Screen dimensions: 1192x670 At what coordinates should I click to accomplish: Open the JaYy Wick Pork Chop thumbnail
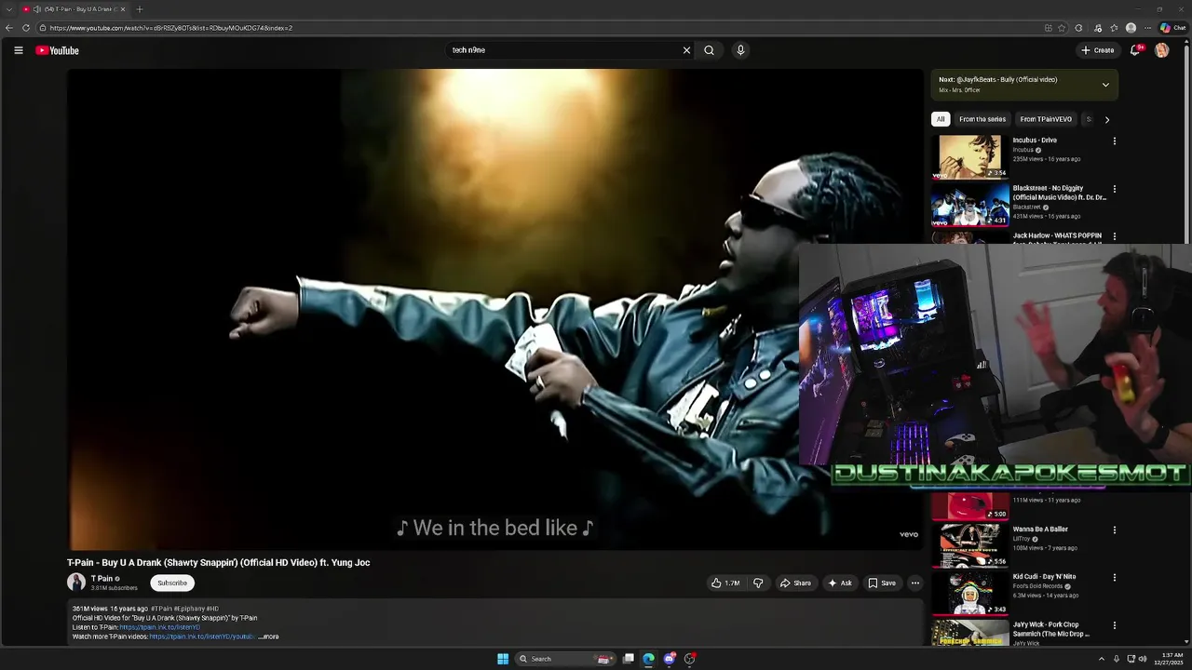(x=970, y=633)
